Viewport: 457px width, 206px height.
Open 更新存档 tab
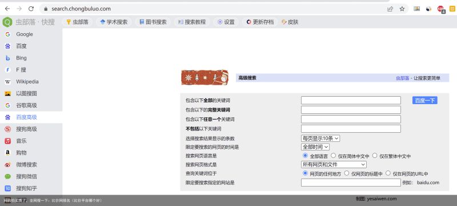click(x=260, y=22)
